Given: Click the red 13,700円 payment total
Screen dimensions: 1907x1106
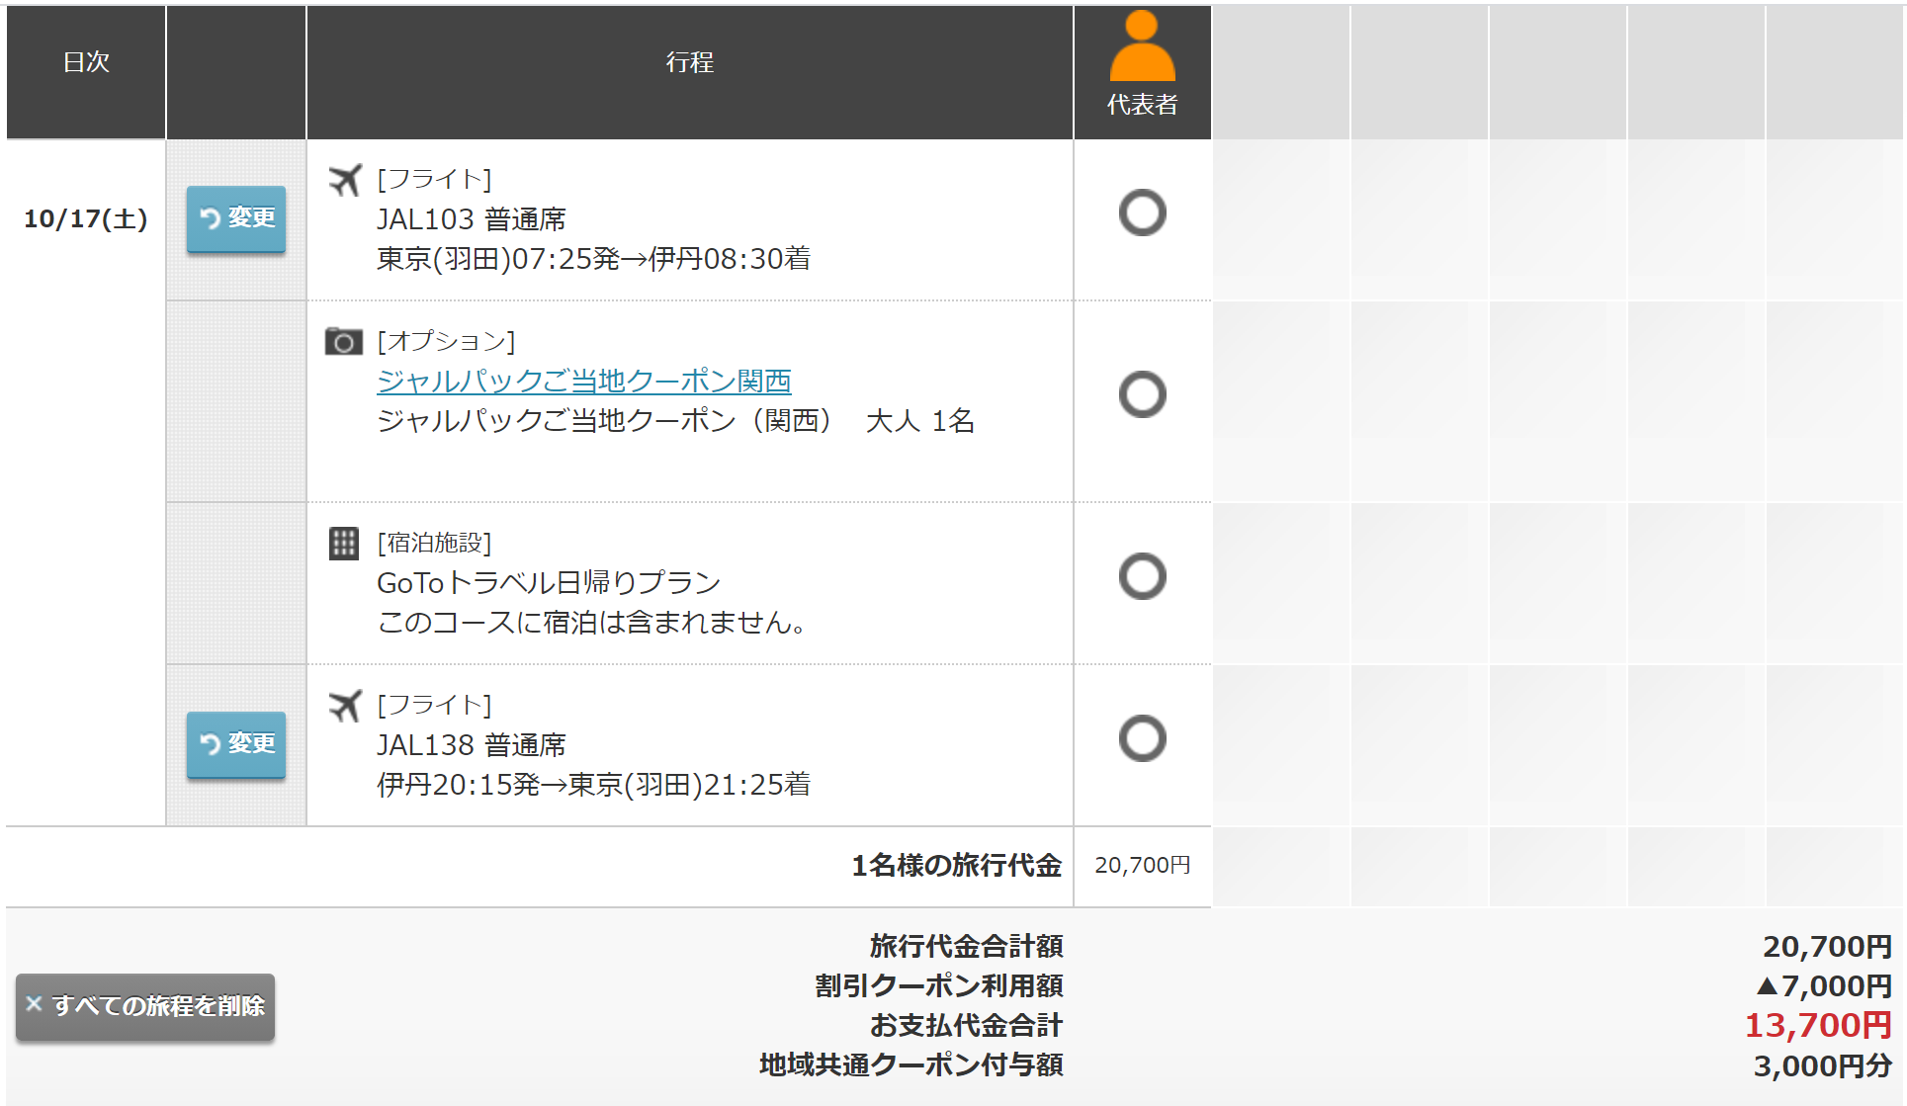Looking at the screenshot, I should (x=1817, y=1025).
